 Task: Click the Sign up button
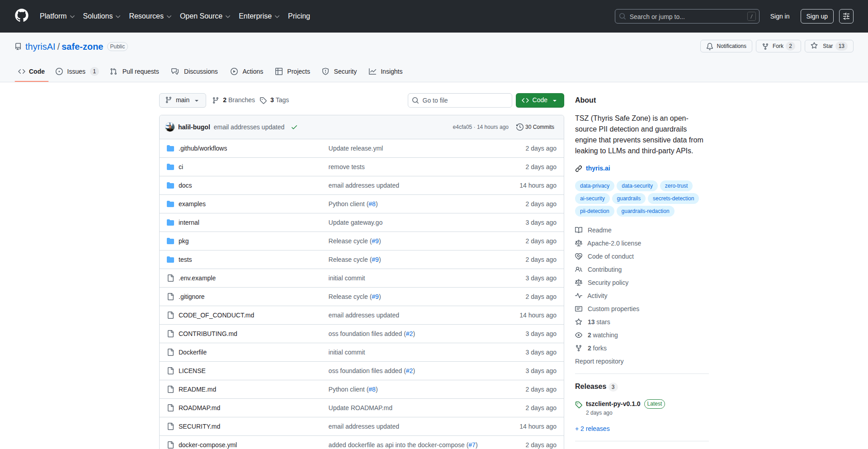pos(816,16)
